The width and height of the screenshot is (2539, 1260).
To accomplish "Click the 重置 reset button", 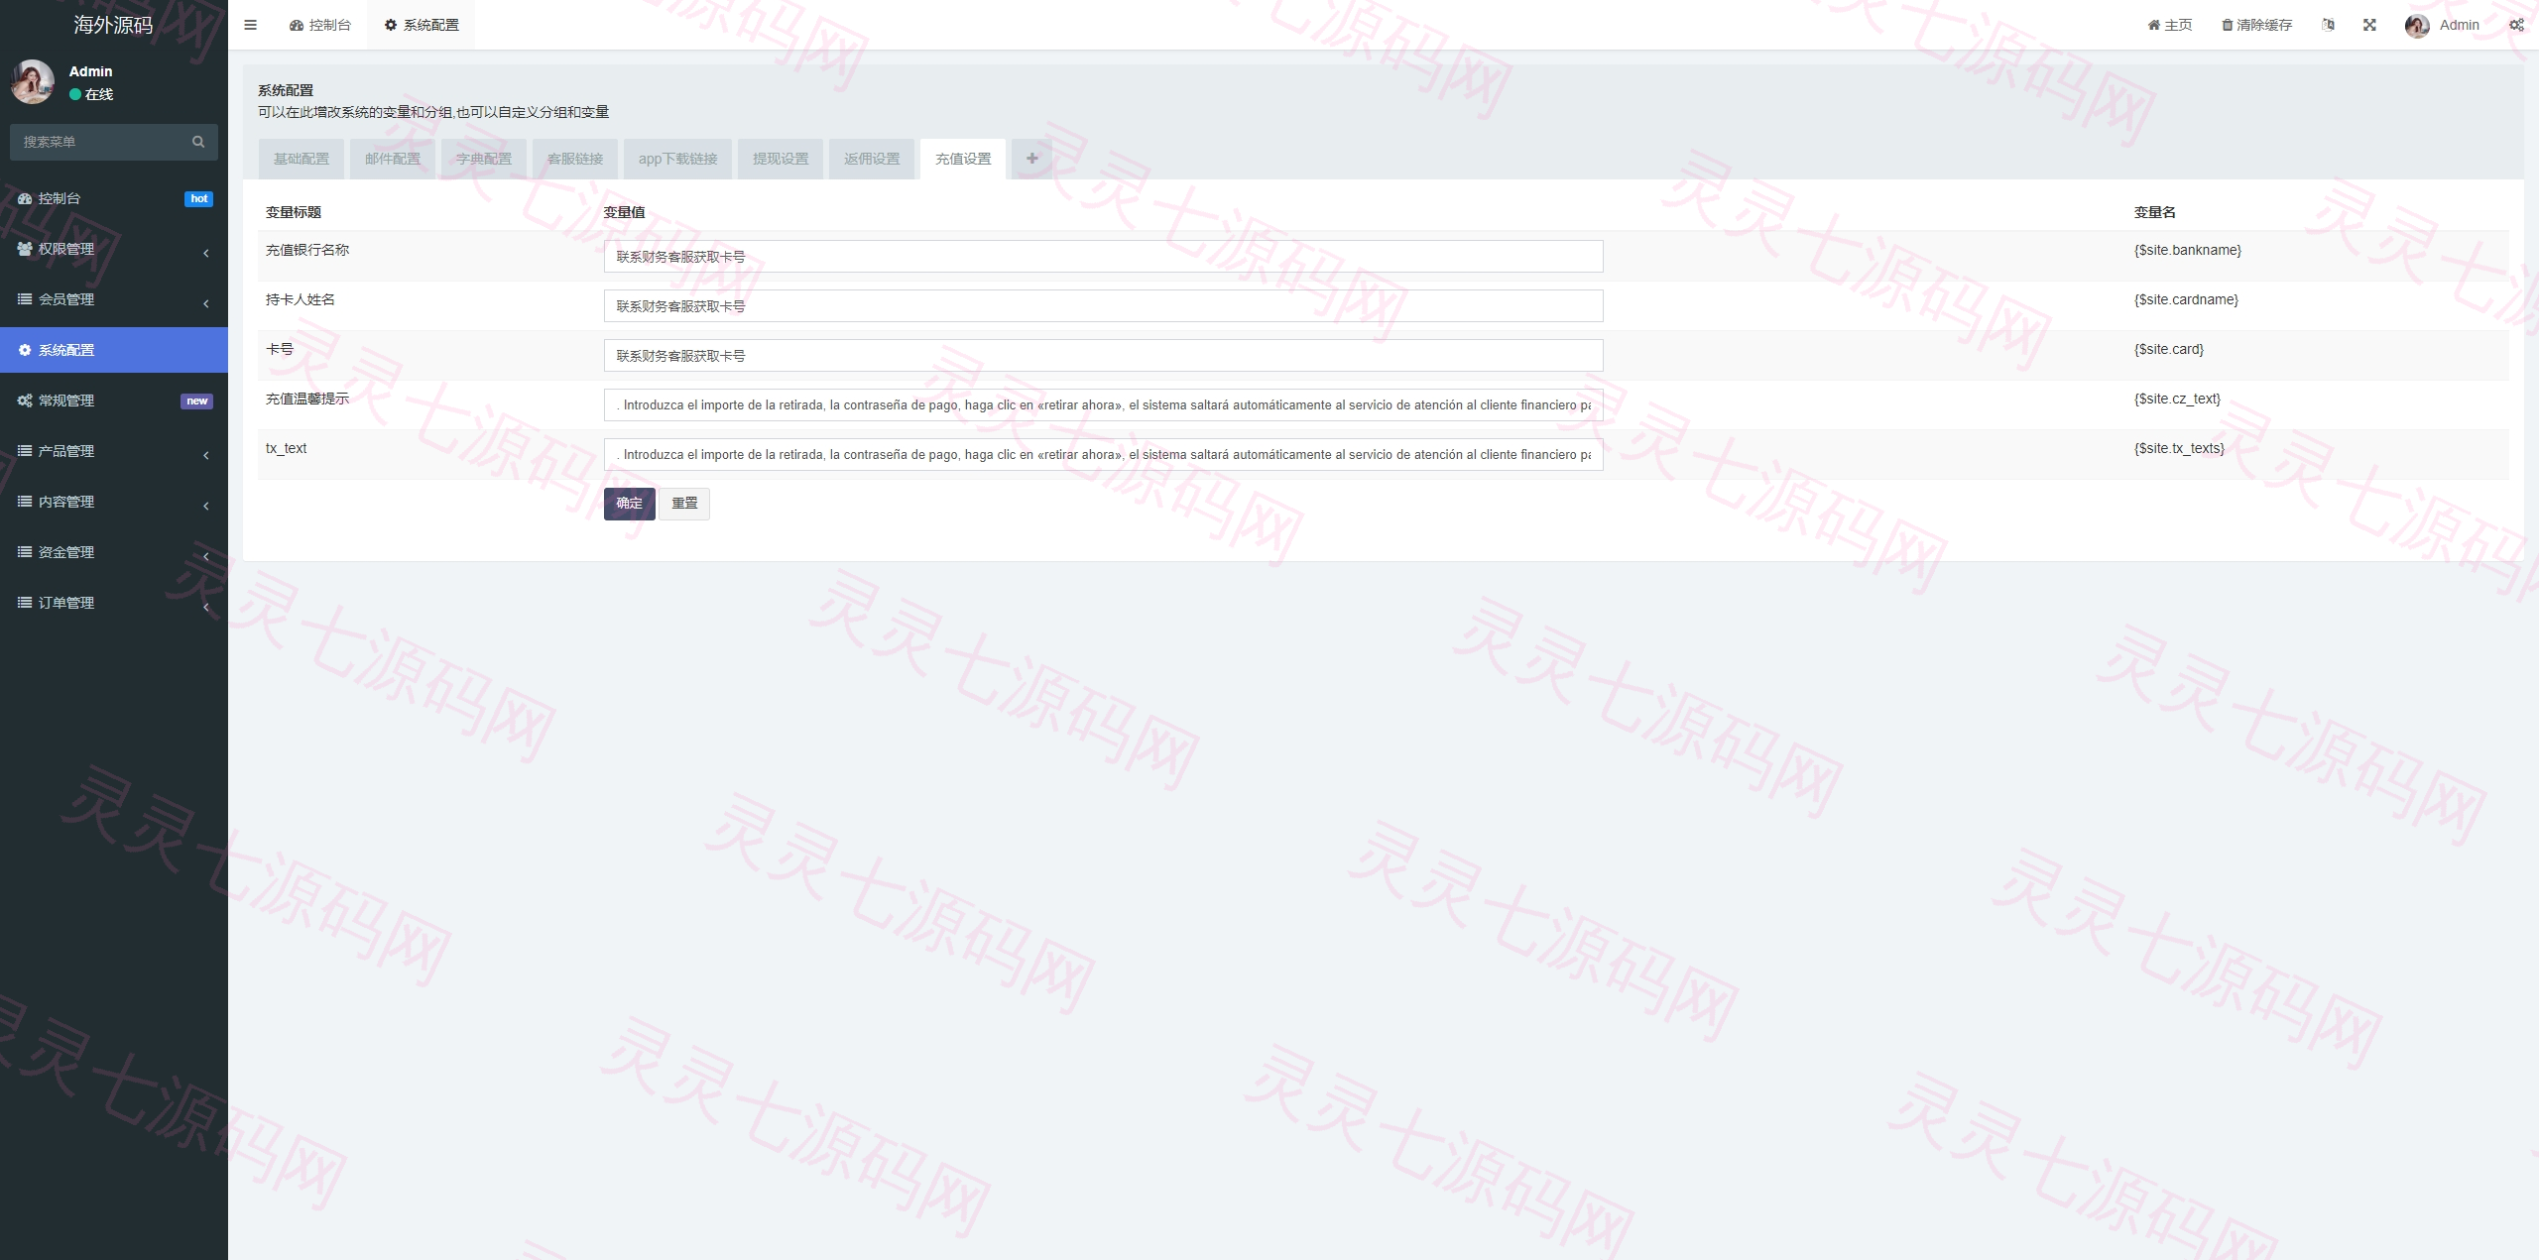I will (684, 504).
